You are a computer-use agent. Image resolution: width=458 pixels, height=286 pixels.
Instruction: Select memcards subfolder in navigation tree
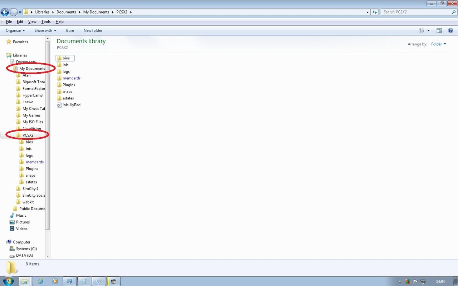point(35,162)
